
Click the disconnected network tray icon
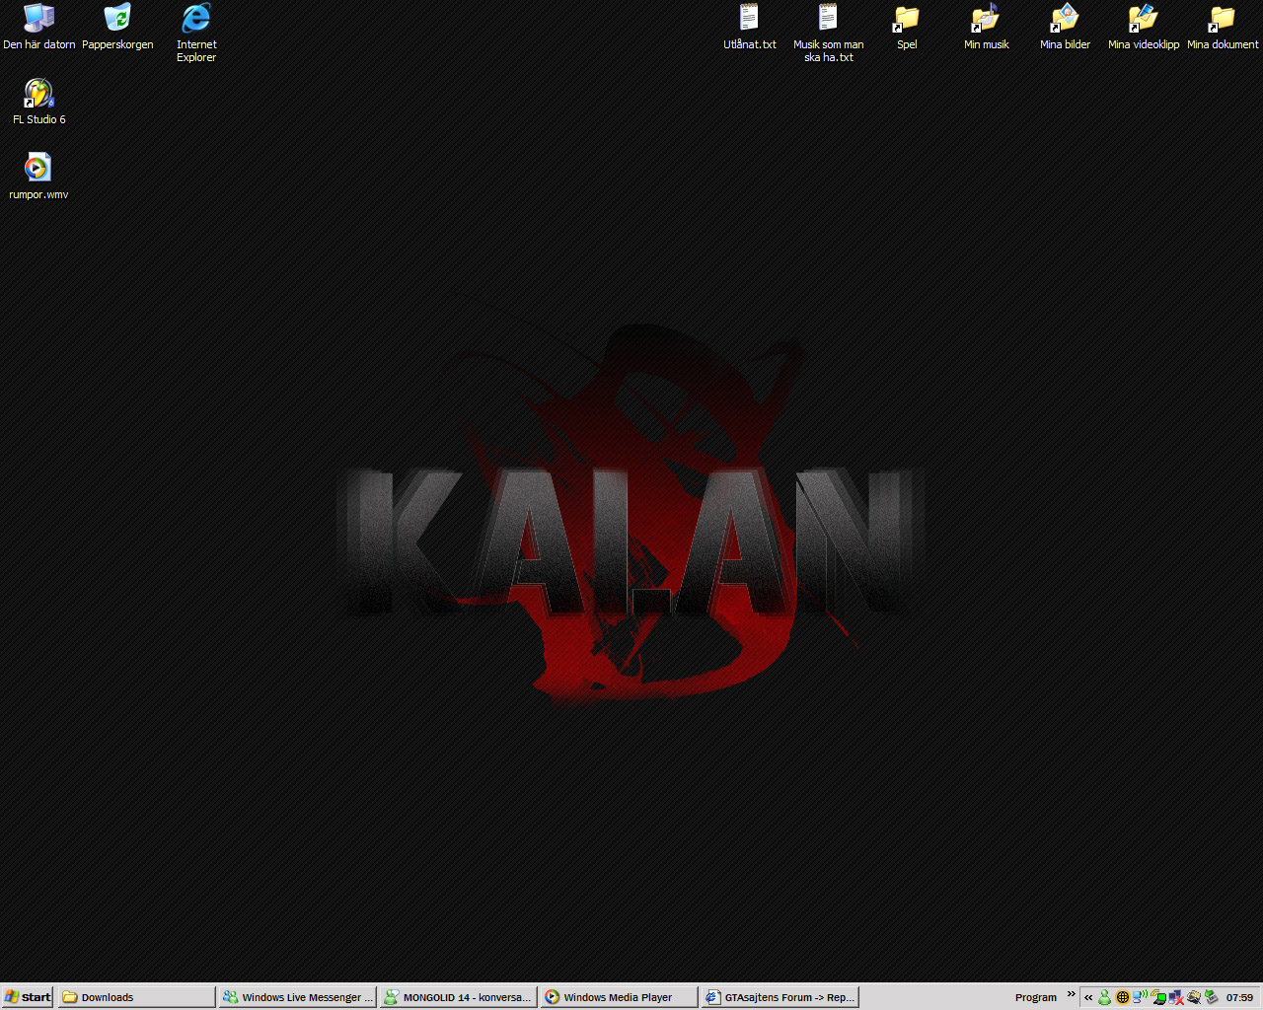click(x=1176, y=997)
